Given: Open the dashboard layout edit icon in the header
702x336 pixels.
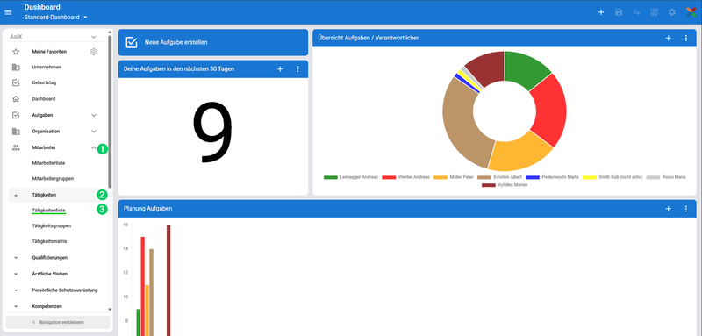Looking at the screenshot, I should pos(655,12).
